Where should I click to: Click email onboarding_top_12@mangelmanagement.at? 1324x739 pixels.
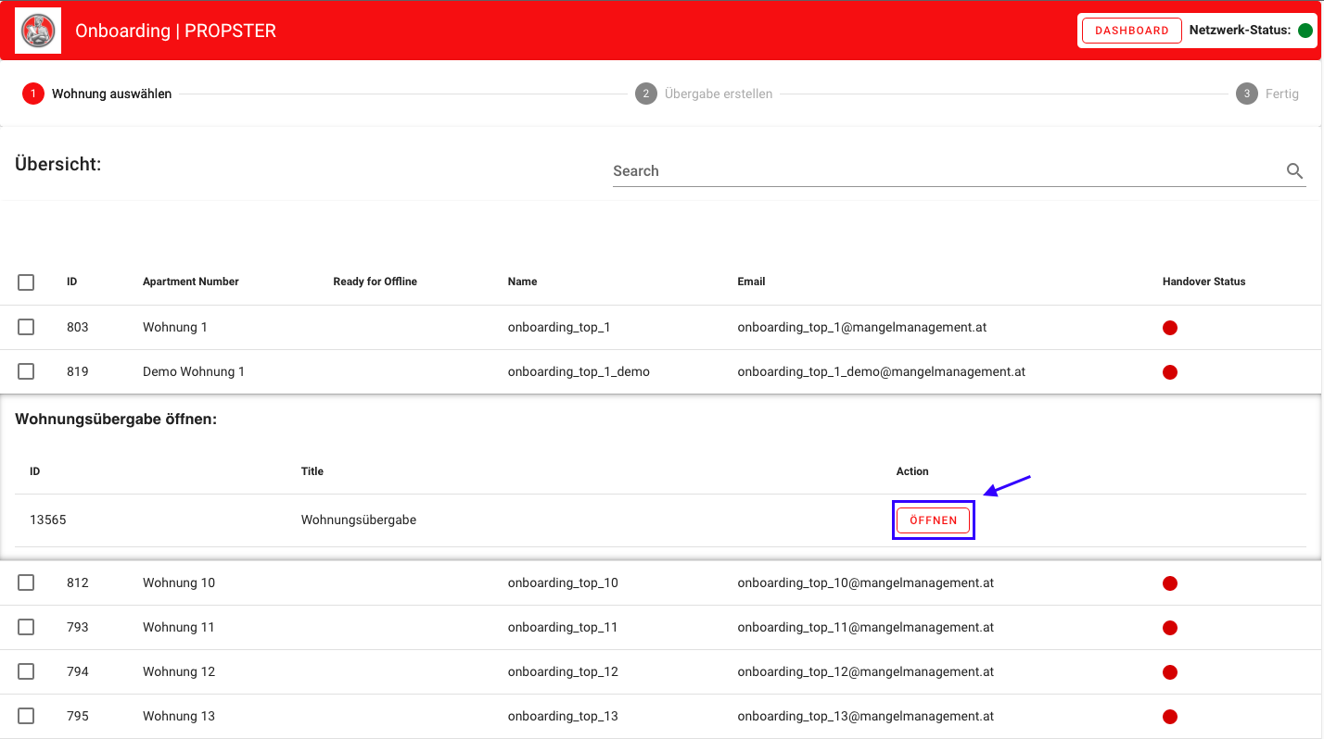[x=866, y=672]
